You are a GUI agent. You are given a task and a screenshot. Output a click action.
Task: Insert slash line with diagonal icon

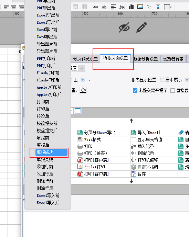149,7
